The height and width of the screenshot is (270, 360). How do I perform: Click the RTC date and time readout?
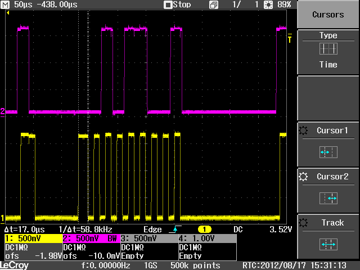294,265
